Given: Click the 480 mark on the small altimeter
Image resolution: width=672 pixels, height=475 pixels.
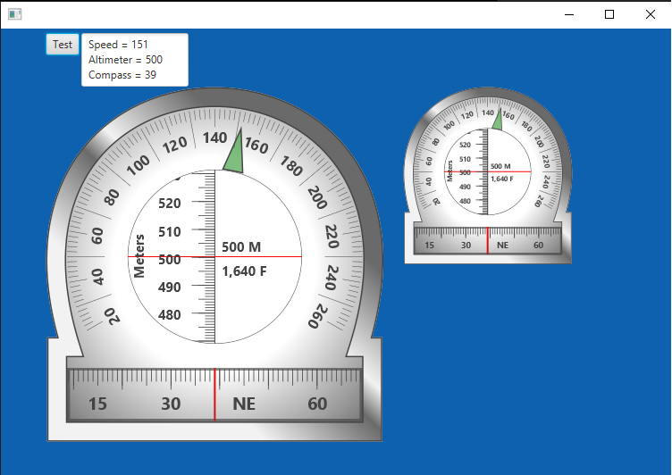Looking at the screenshot, I should click(x=465, y=201).
